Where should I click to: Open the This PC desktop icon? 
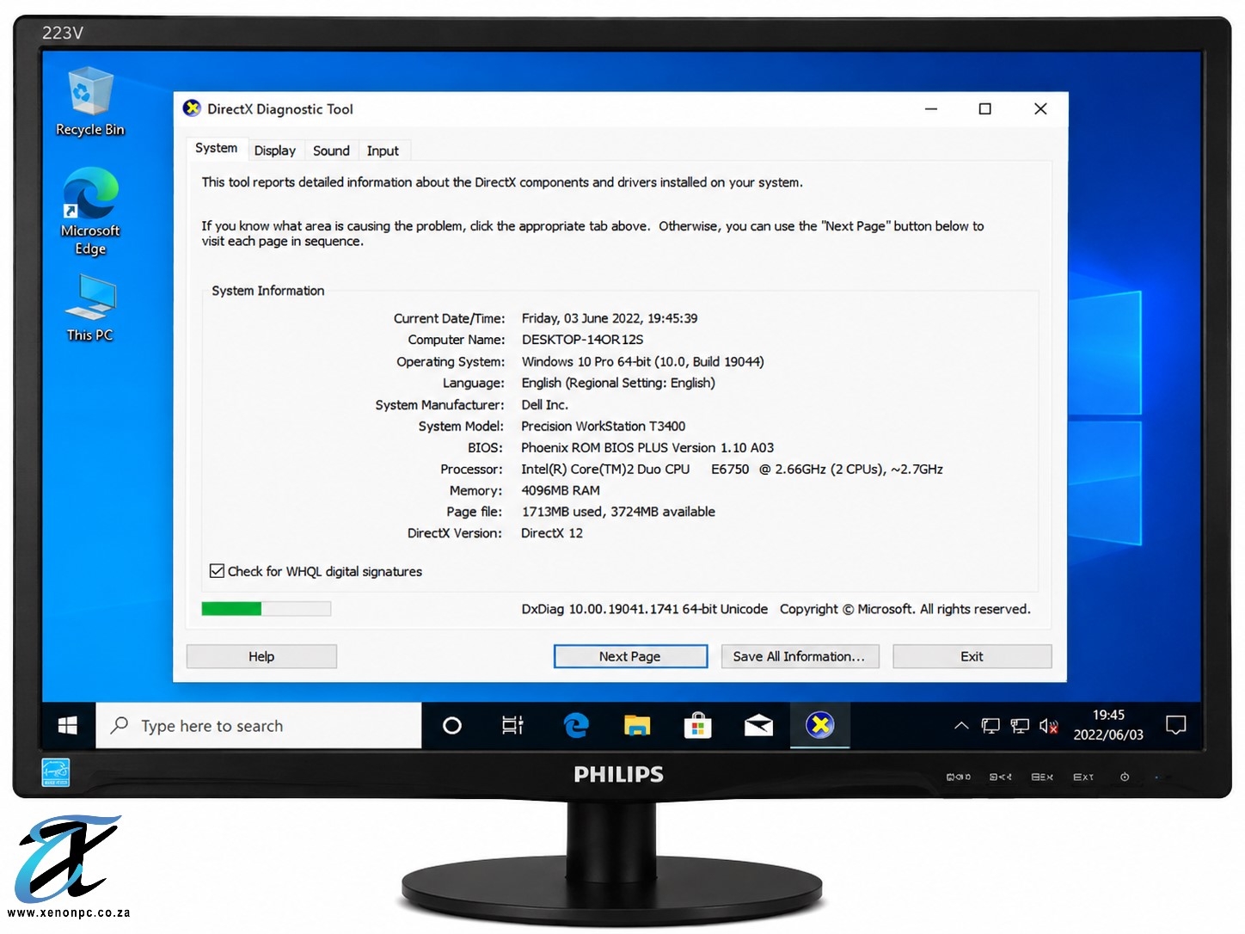point(89,308)
